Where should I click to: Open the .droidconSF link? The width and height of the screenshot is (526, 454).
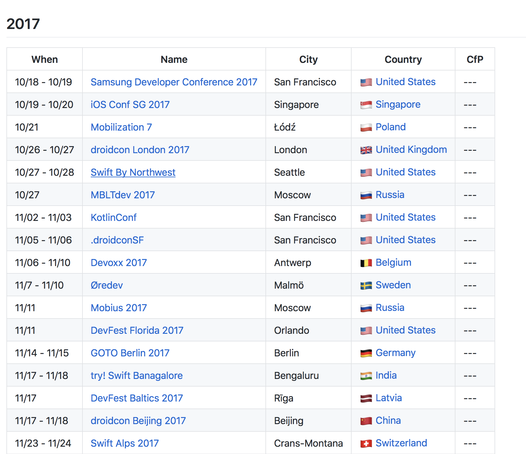point(117,240)
